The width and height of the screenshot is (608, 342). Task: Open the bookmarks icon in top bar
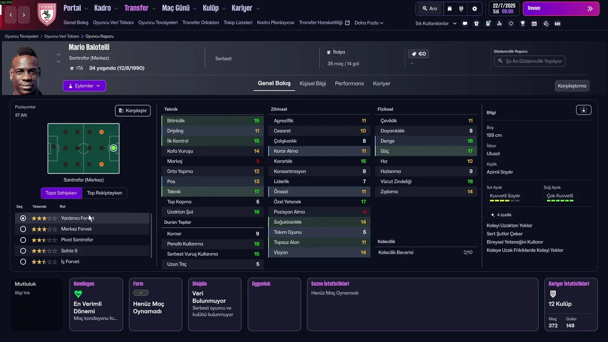(x=449, y=9)
